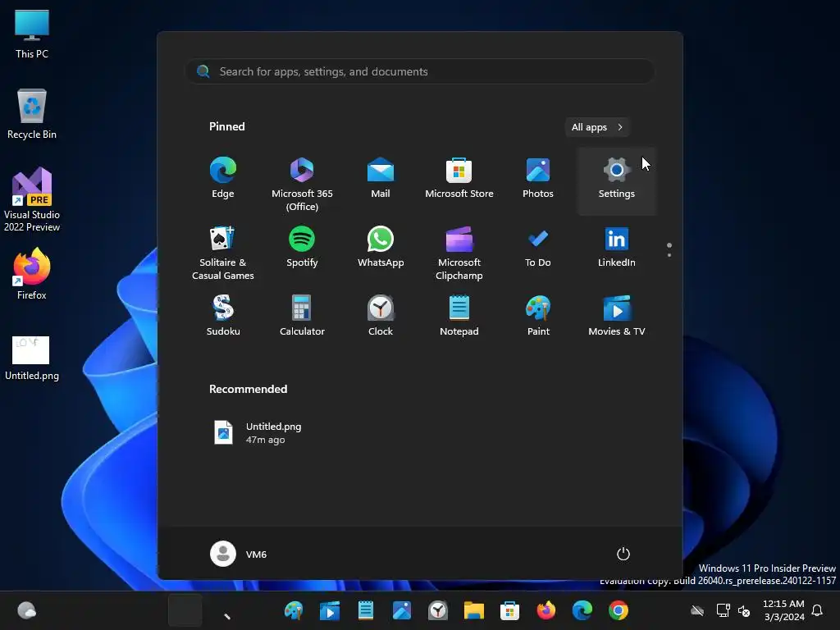Launch WhatsApp
This screenshot has width=840, height=630.
[381, 247]
